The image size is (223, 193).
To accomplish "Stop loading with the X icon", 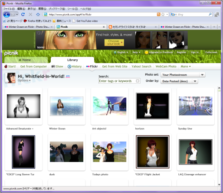I will (x=30, y=14).
